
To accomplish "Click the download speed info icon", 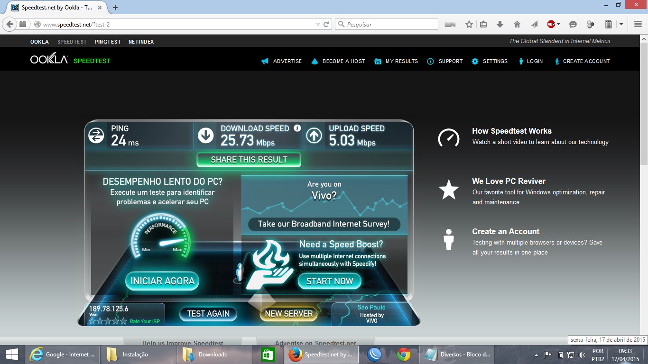I will click(297, 128).
